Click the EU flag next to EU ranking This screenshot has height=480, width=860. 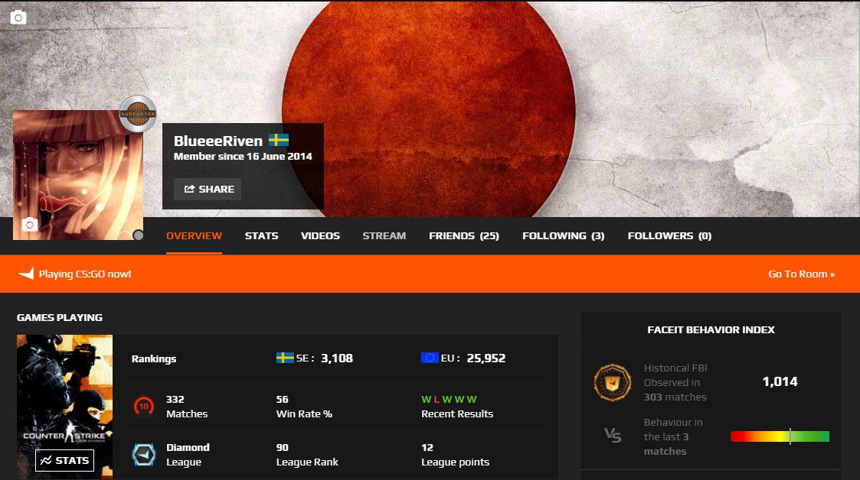(x=430, y=358)
